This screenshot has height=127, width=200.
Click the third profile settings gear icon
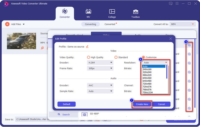[189, 63]
